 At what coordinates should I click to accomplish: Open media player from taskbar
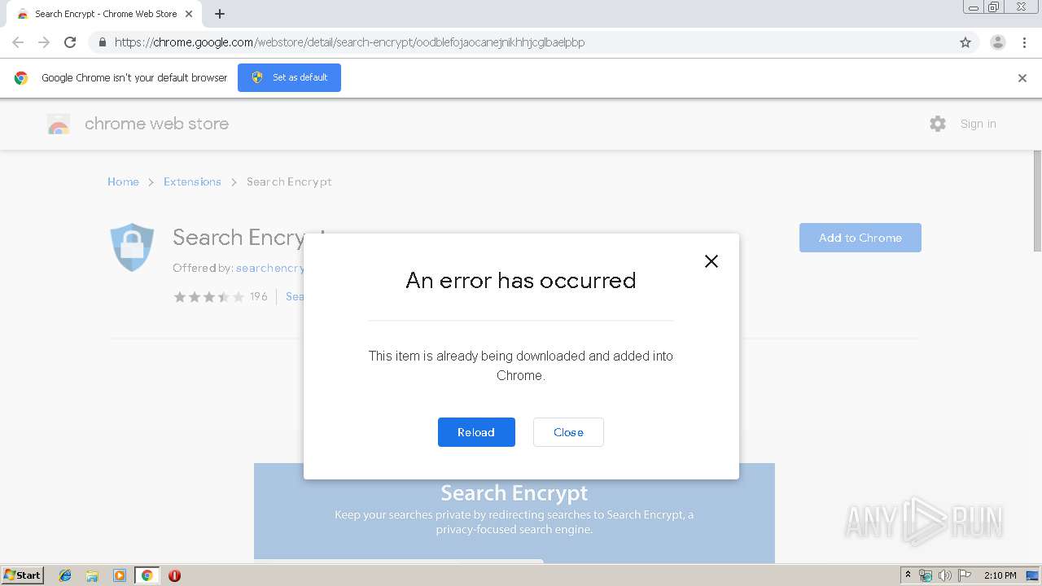coord(119,575)
